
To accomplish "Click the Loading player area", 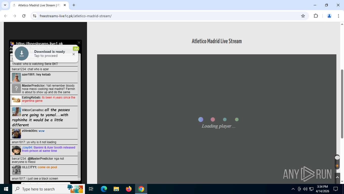I will [x=217, y=119].
